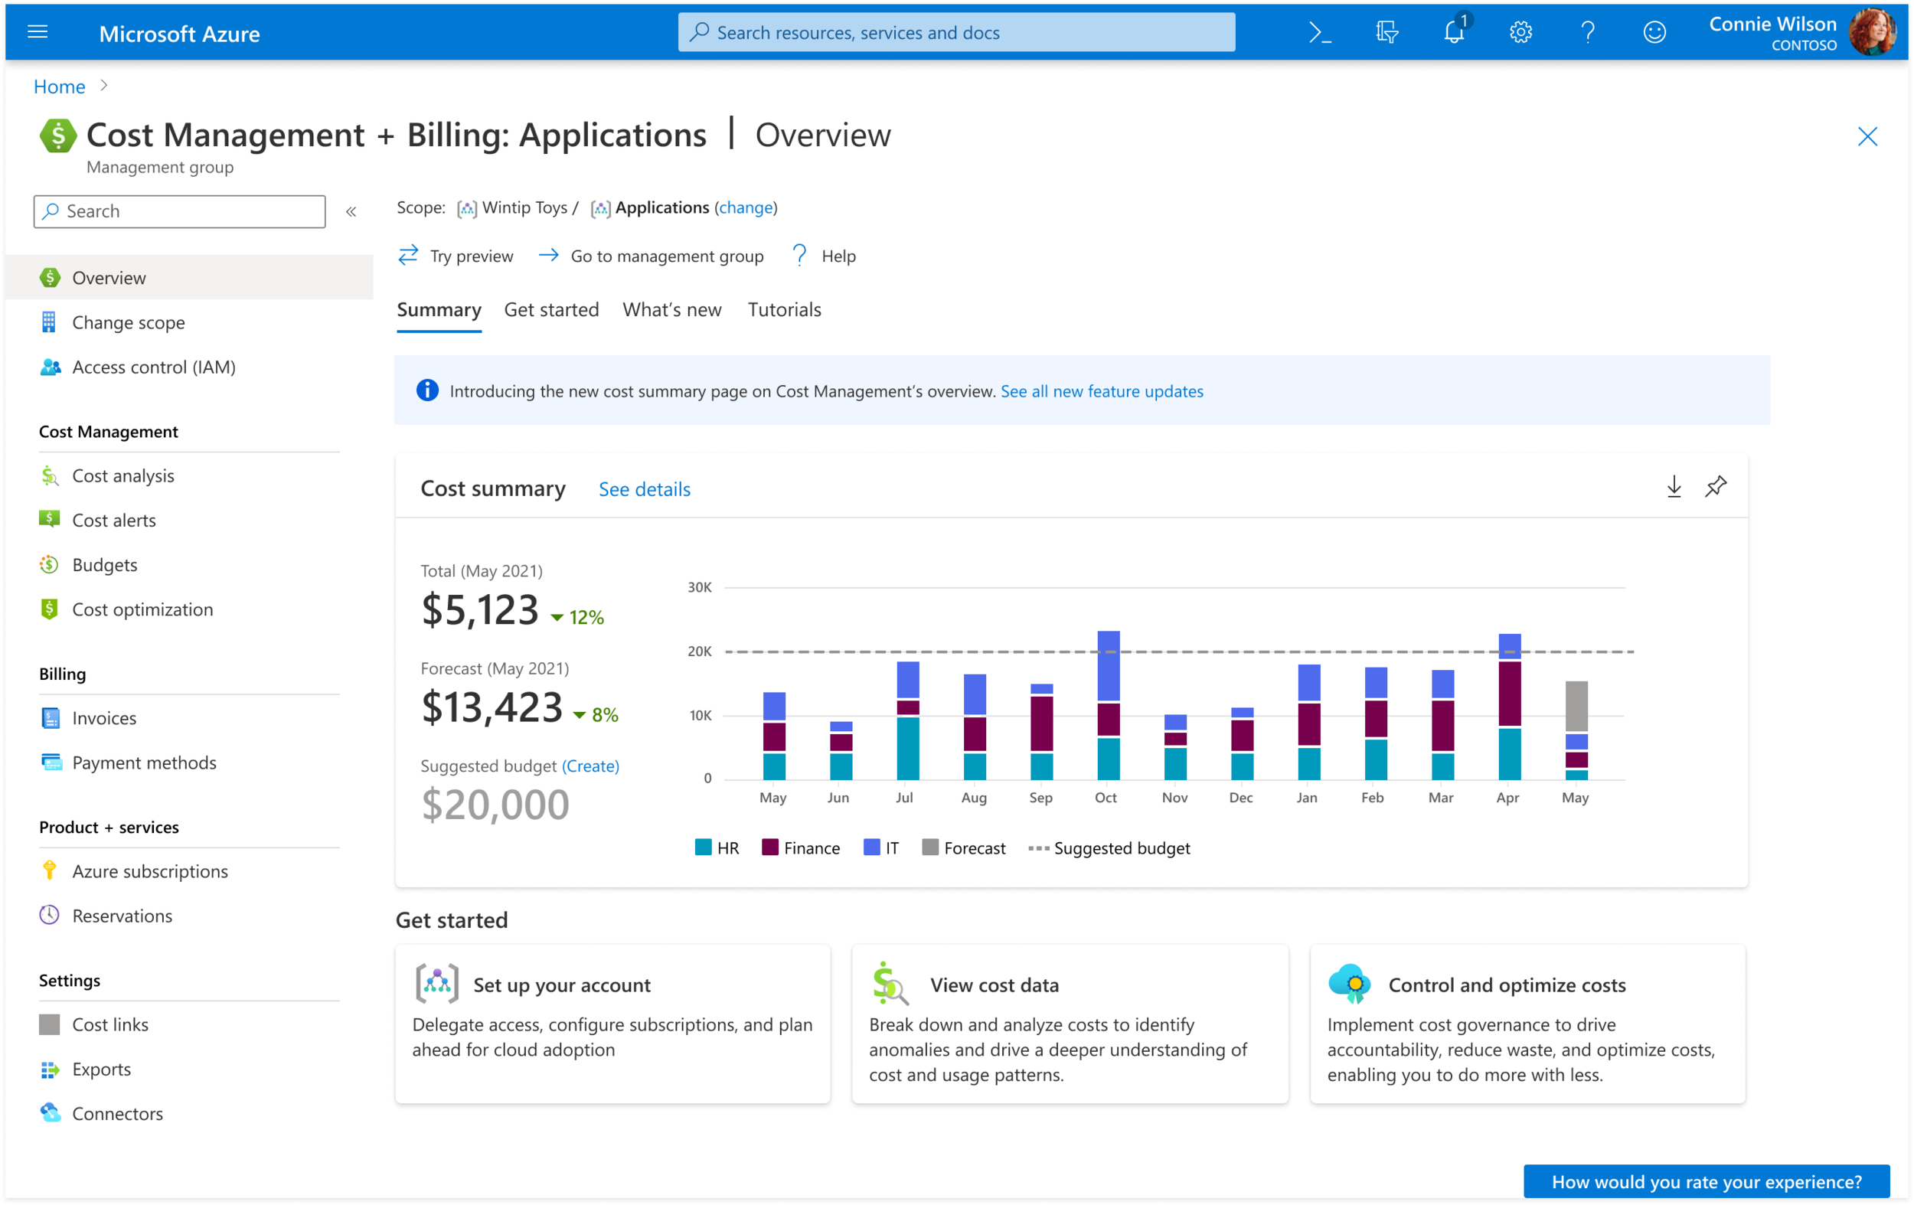Toggle the IT legend swatch
The height and width of the screenshot is (1205, 1914).
point(871,847)
